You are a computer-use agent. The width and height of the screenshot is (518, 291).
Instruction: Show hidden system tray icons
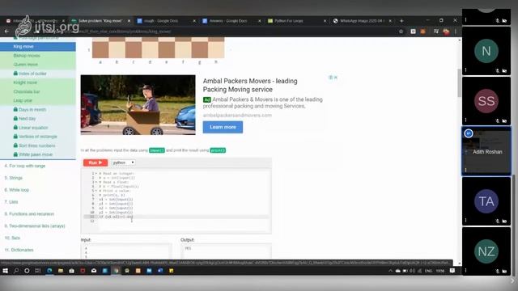390,271
